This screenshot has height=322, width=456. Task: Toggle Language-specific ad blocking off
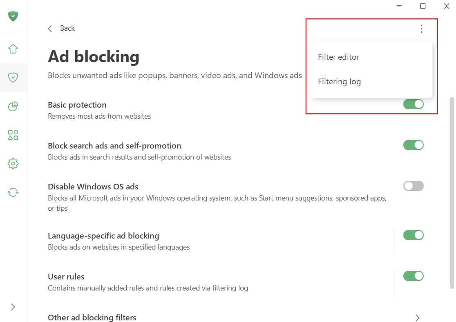414,235
